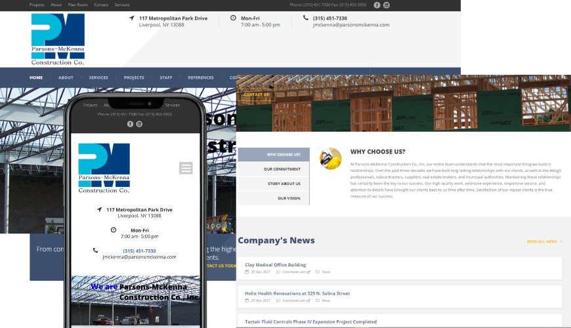Click the Plan Room link in top bar
571x328 pixels.
coord(77,5)
